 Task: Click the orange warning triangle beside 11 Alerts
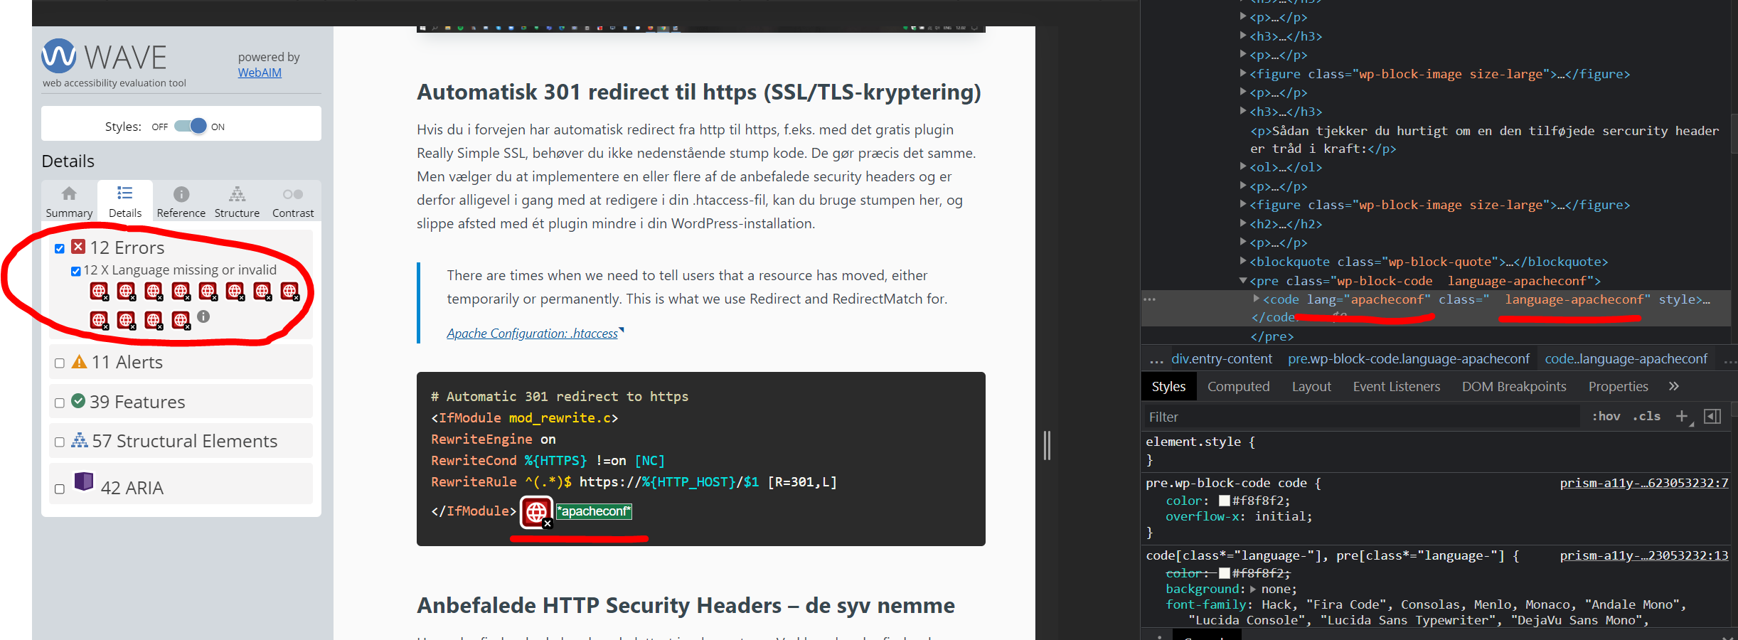click(80, 361)
